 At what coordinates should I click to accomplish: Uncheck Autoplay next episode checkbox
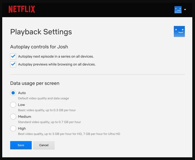(x=13, y=56)
